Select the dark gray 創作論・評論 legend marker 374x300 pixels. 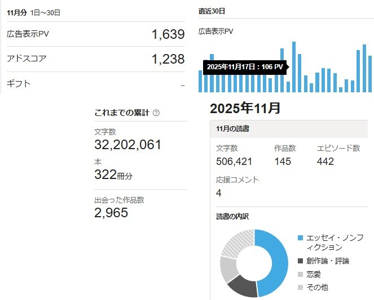(300, 261)
